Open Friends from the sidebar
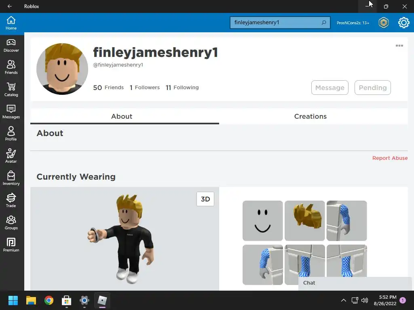This screenshot has height=310, width=414. click(11, 67)
